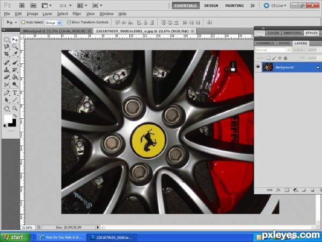The image size is (322, 242).
Task: Select the Elliptical Marquee tool
Action: [6, 39]
